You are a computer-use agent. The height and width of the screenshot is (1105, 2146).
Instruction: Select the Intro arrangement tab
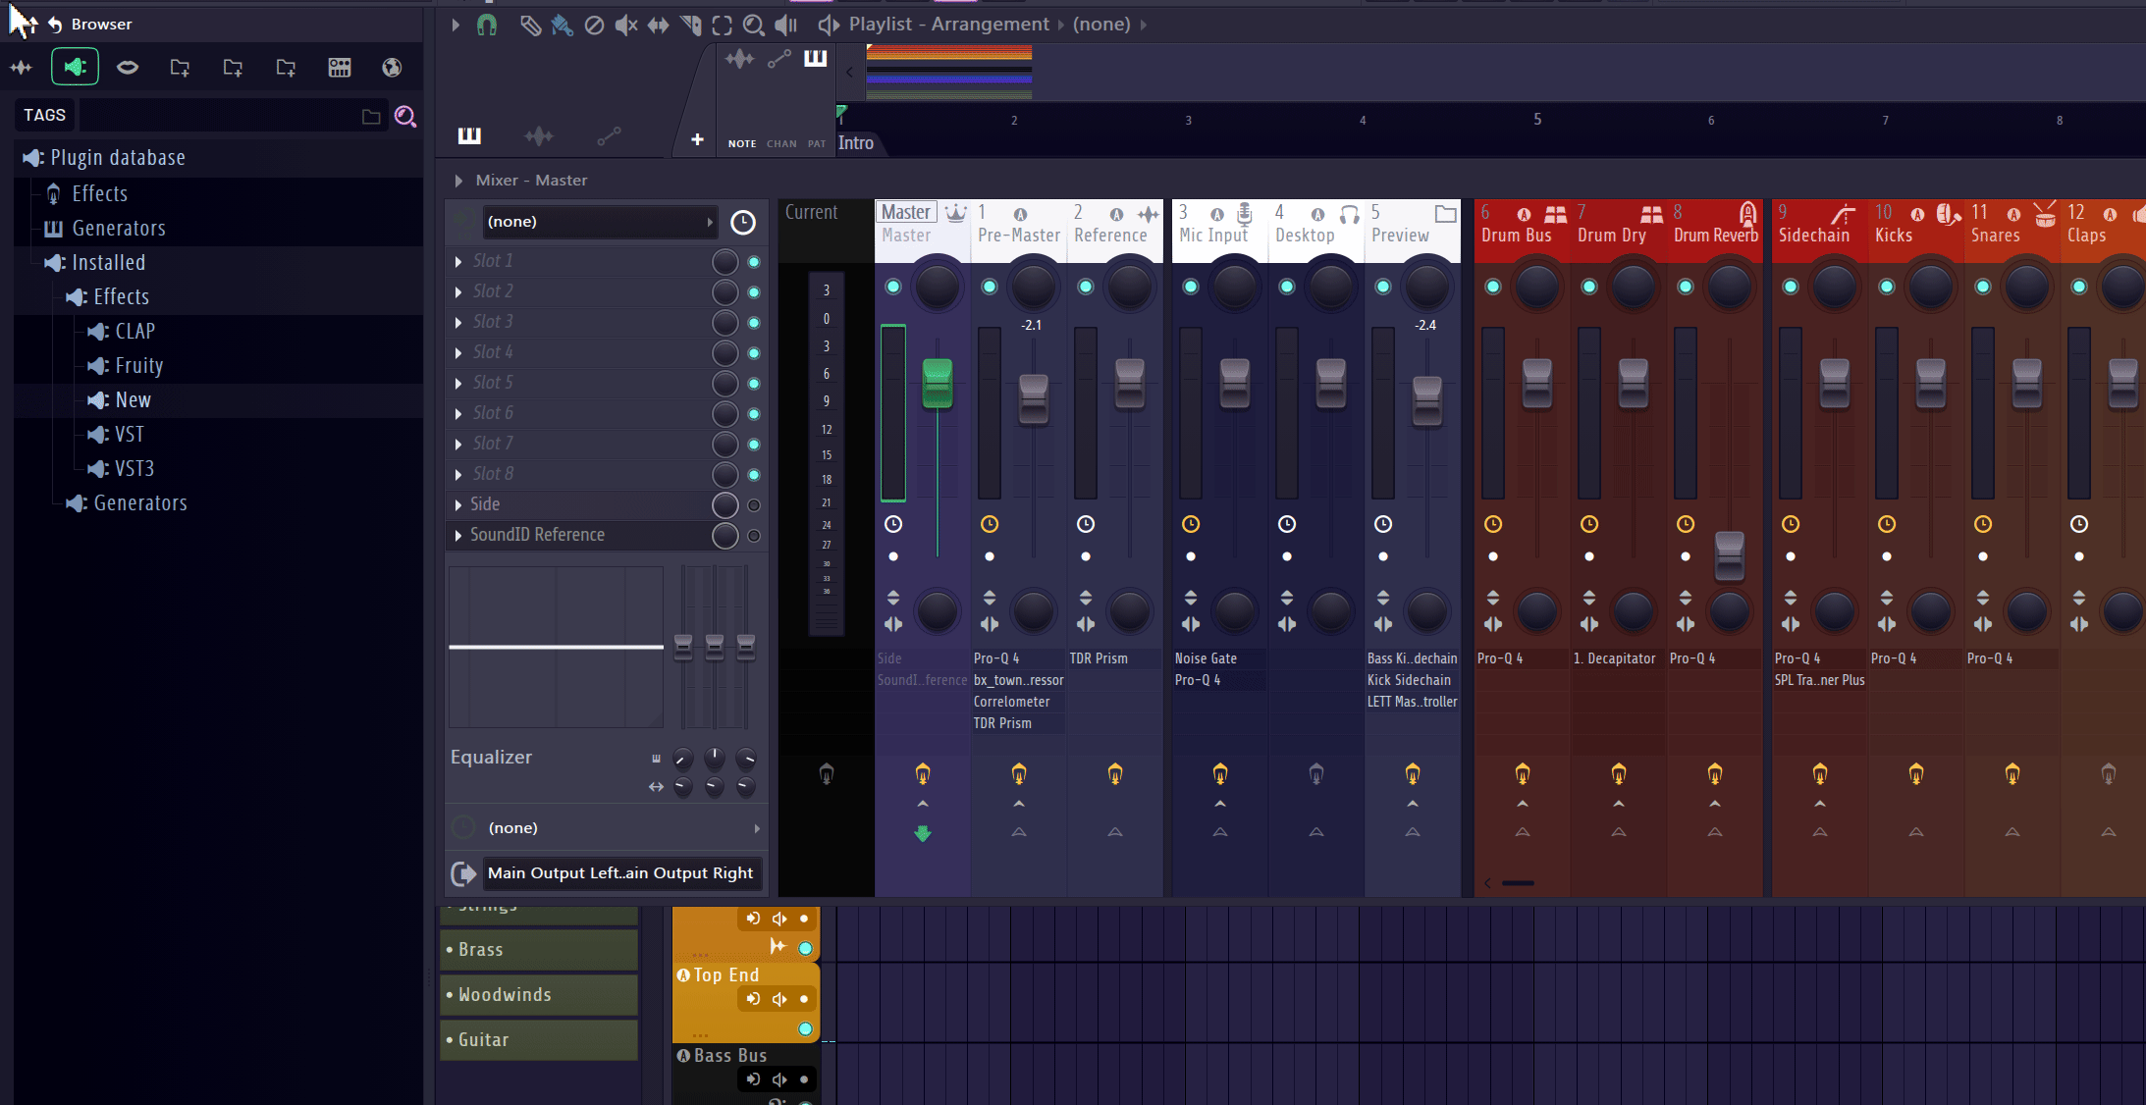[x=857, y=142]
